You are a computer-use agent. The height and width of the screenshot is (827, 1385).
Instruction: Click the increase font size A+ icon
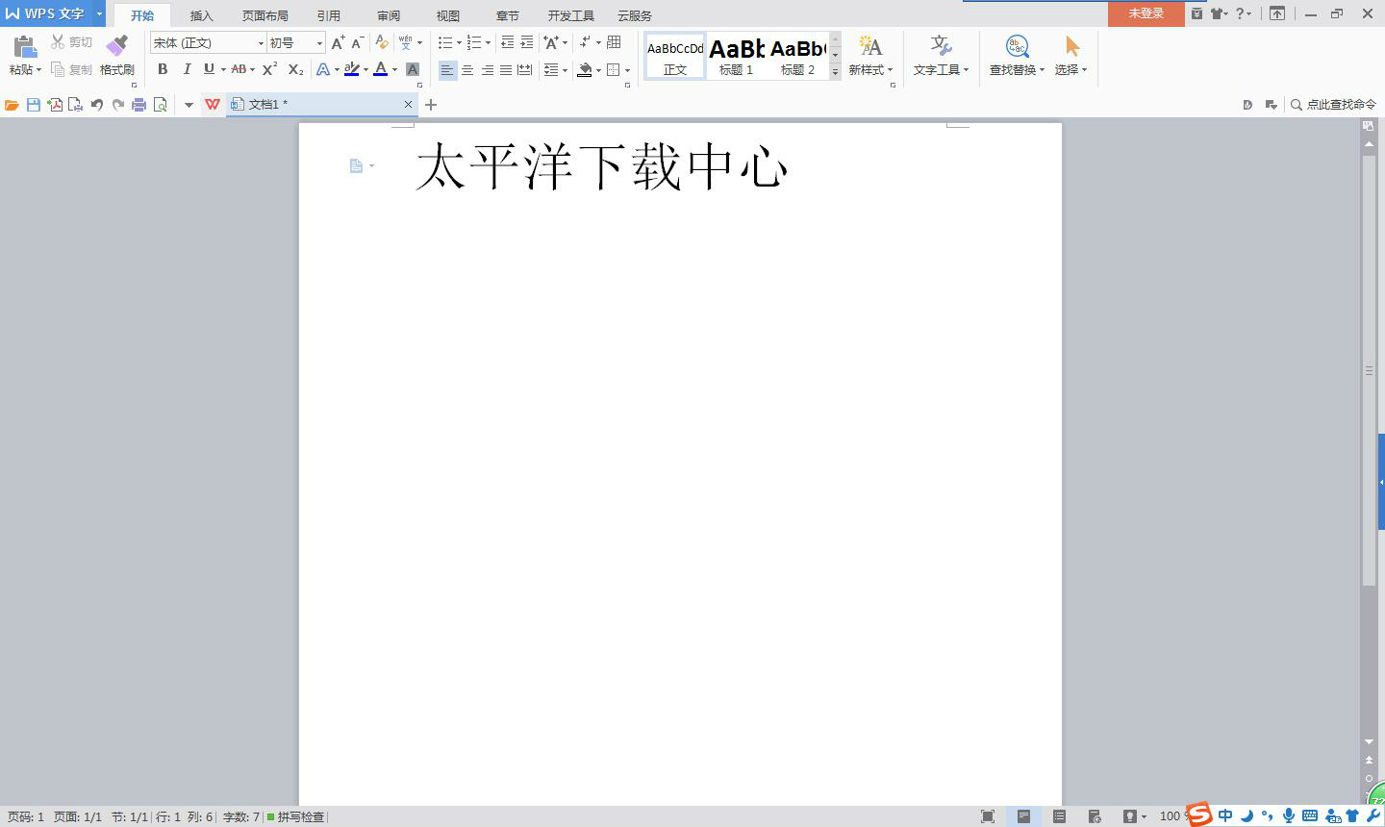[x=338, y=42]
